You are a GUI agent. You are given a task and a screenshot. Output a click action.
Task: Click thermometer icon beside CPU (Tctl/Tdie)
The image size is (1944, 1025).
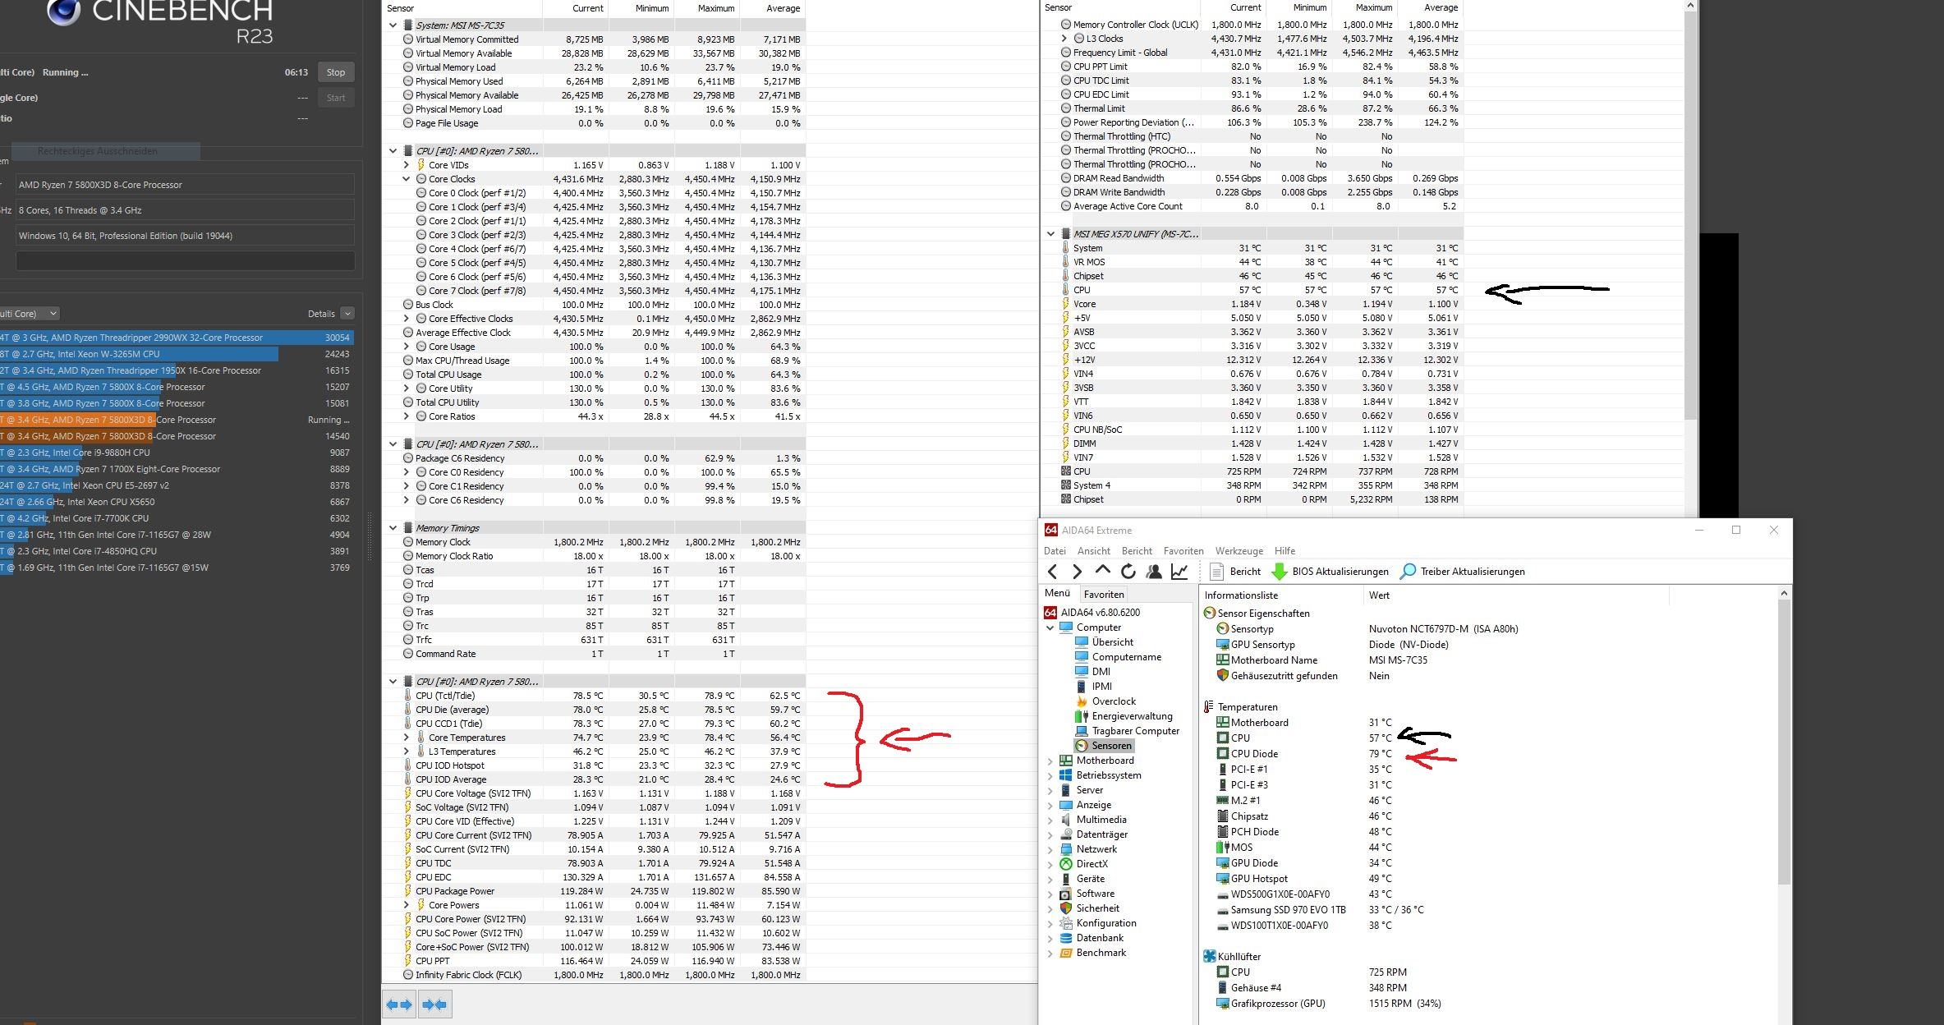407,696
